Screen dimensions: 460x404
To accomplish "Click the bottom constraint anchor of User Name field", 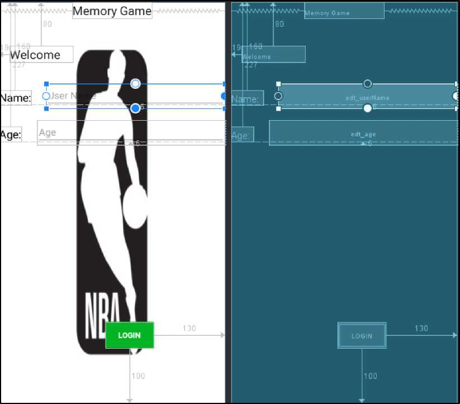I will pyautogui.click(x=135, y=108).
